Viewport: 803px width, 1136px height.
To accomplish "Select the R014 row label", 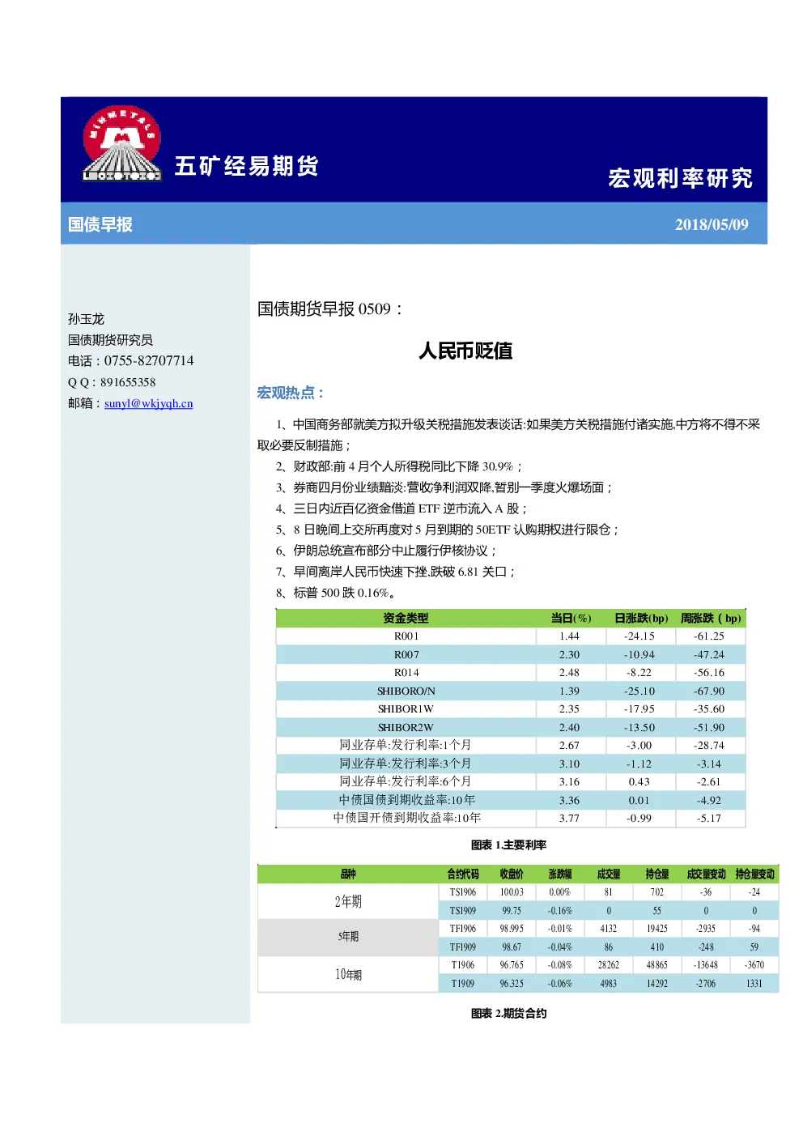I will 406,673.
